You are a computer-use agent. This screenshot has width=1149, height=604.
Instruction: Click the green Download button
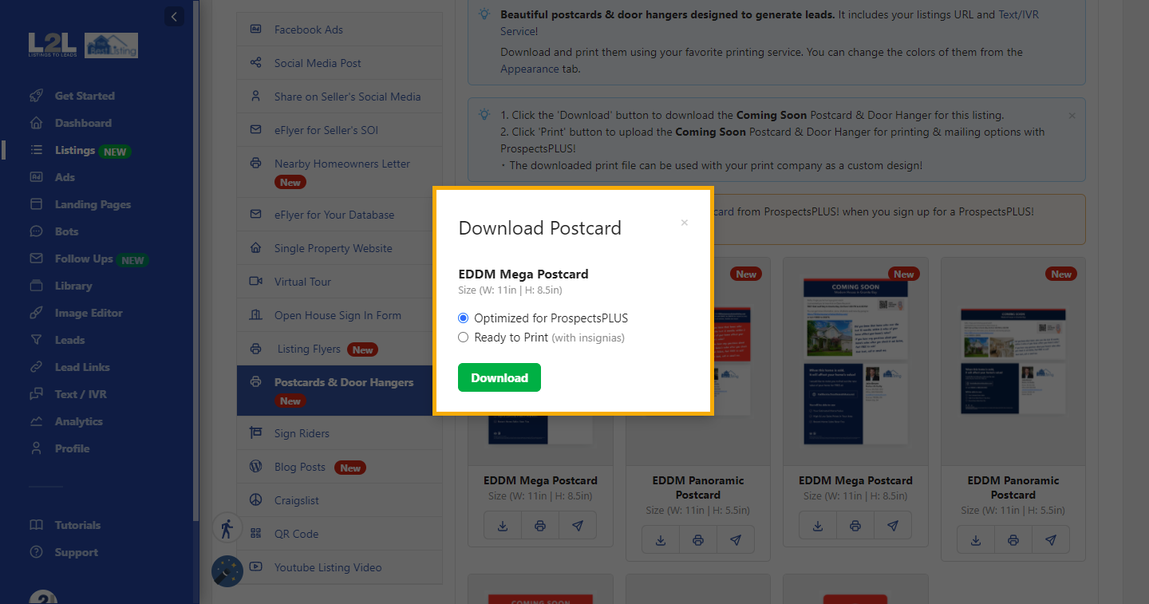pos(499,377)
